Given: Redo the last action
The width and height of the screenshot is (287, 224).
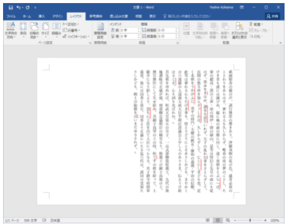Looking at the screenshot, I should [28, 7].
